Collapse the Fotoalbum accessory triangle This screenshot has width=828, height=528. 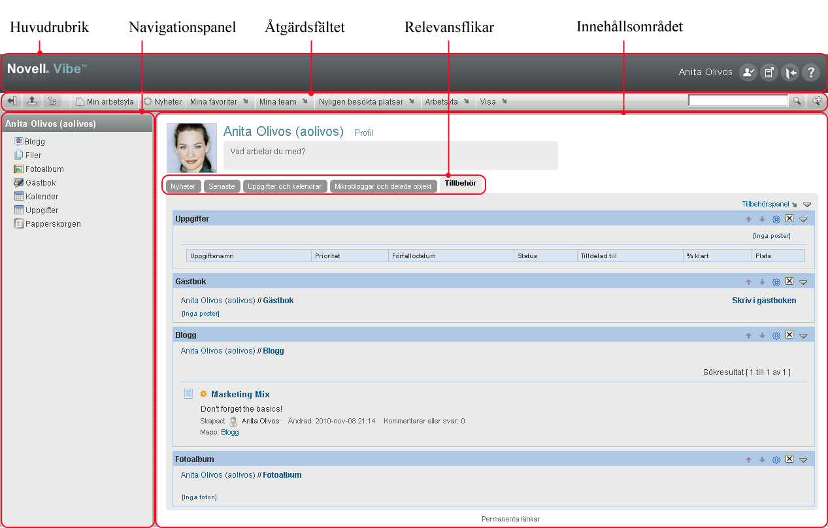[x=804, y=461]
